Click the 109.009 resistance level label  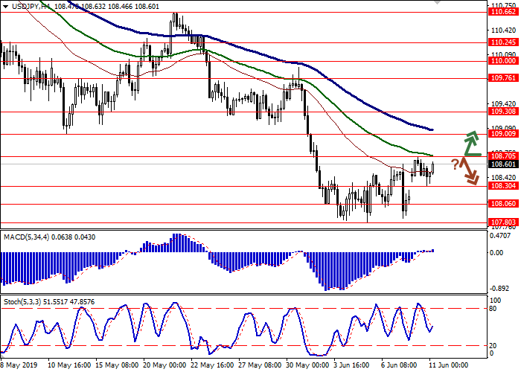pyautogui.click(x=503, y=135)
